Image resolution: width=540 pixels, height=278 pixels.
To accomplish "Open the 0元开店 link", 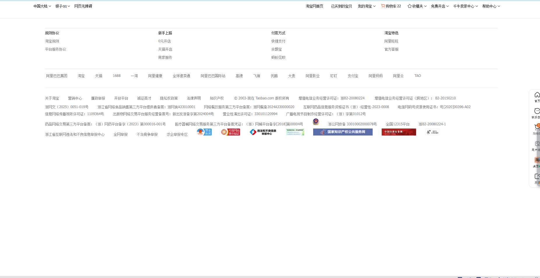I will [x=164, y=41].
